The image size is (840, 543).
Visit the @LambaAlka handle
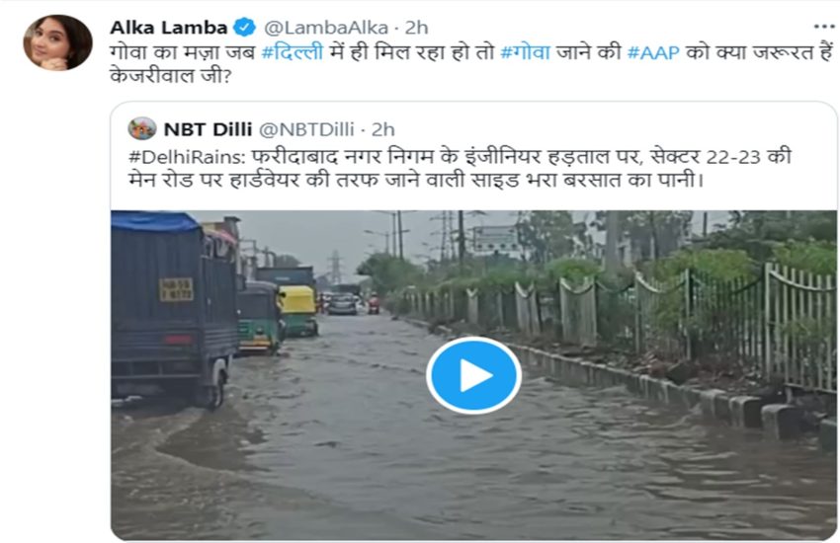click(324, 27)
